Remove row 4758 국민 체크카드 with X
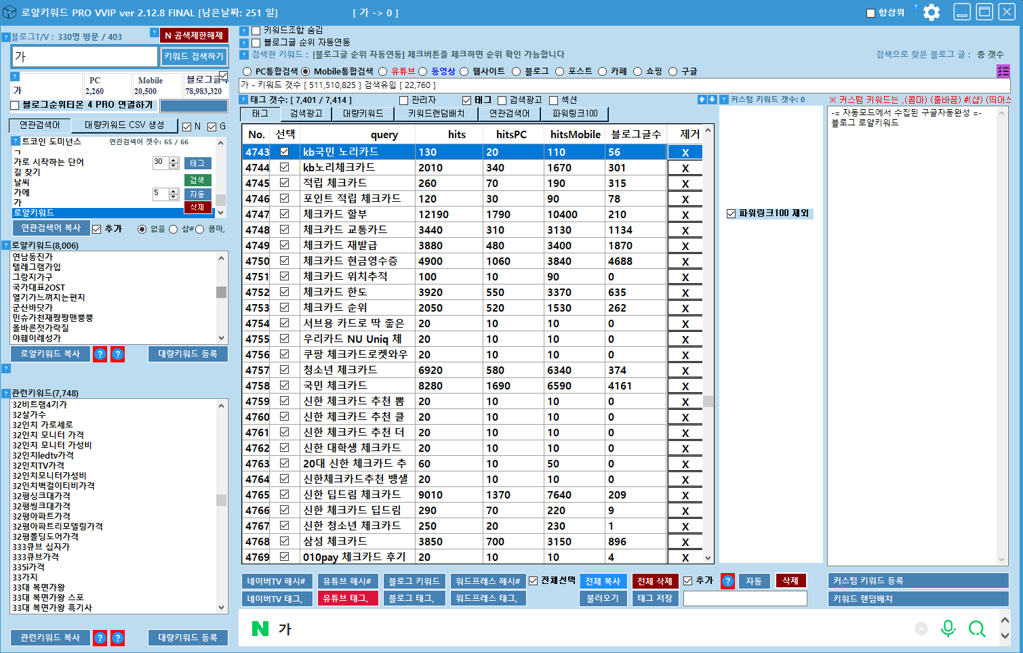This screenshot has width=1023, height=653. [685, 386]
